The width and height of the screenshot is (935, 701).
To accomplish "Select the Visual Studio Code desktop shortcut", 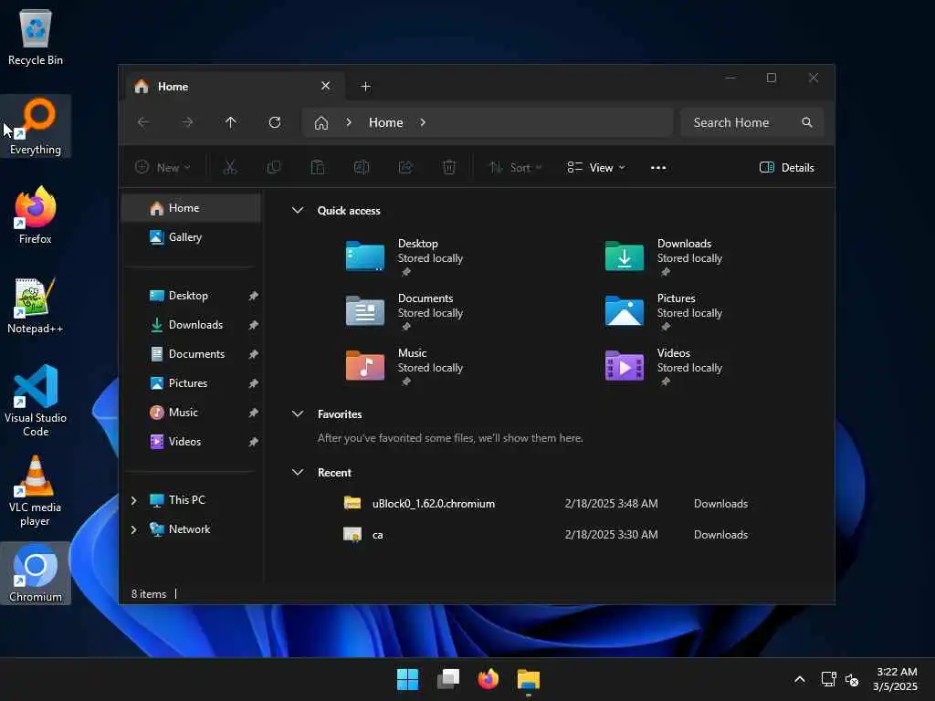I will 36,401.
